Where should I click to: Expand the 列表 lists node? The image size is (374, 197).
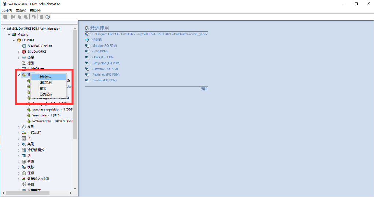click(19, 161)
